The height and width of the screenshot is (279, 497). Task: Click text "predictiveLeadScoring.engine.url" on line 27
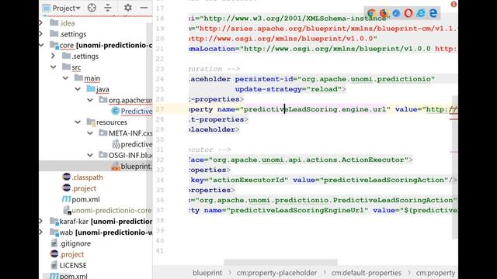315,109
